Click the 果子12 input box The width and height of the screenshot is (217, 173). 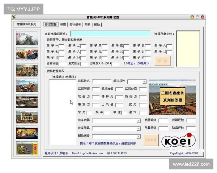click(x=169, y=52)
